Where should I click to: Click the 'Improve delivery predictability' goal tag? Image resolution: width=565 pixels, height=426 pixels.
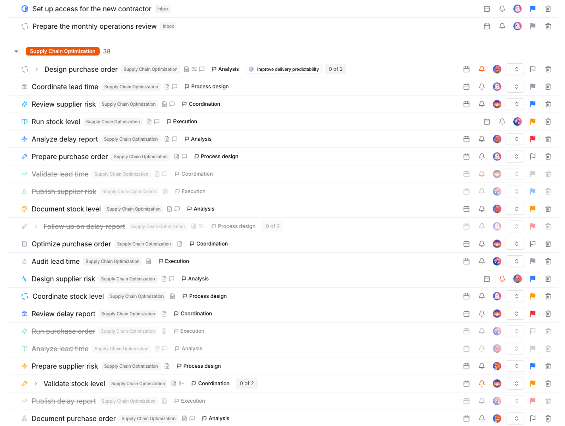point(284,69)
